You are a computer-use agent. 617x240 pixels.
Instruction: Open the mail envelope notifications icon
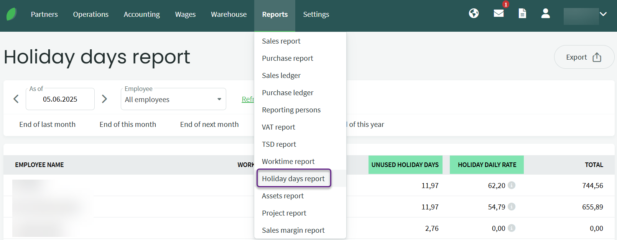click(499, 14)
